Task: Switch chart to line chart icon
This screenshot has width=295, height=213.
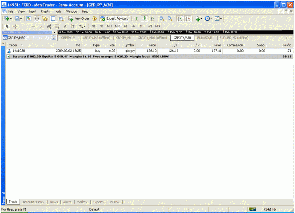Action: pyautogui.click(x=152, y=18)
